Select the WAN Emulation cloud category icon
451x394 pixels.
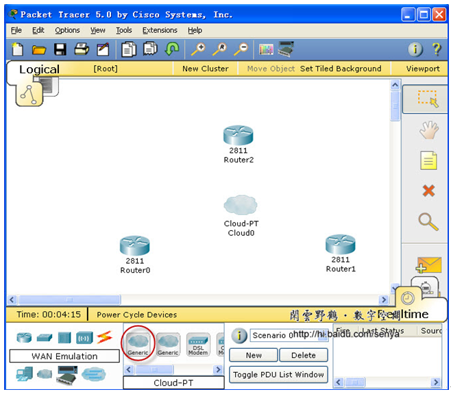pos(45,374)
